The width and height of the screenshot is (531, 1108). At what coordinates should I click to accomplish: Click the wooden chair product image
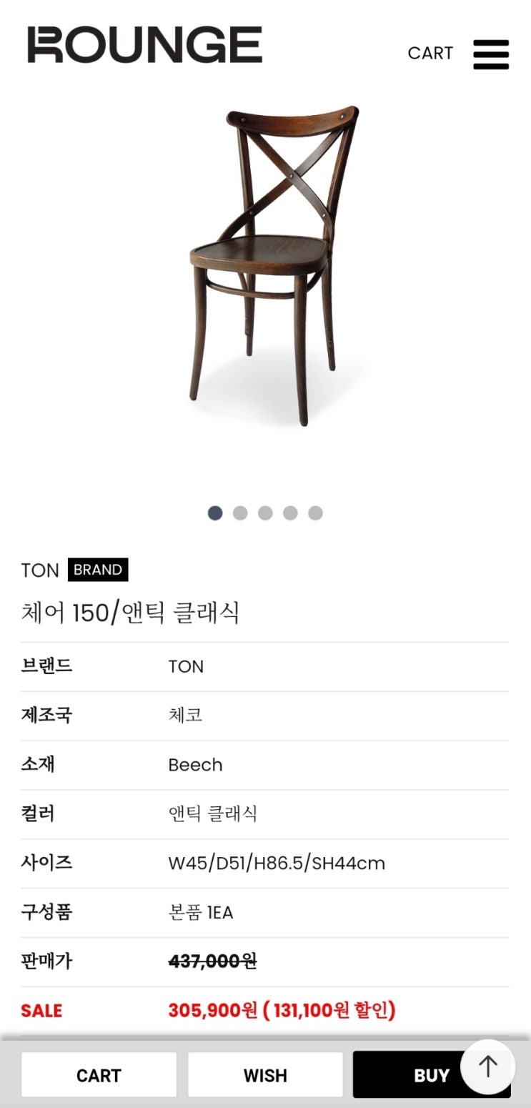(x=274, y=264)
